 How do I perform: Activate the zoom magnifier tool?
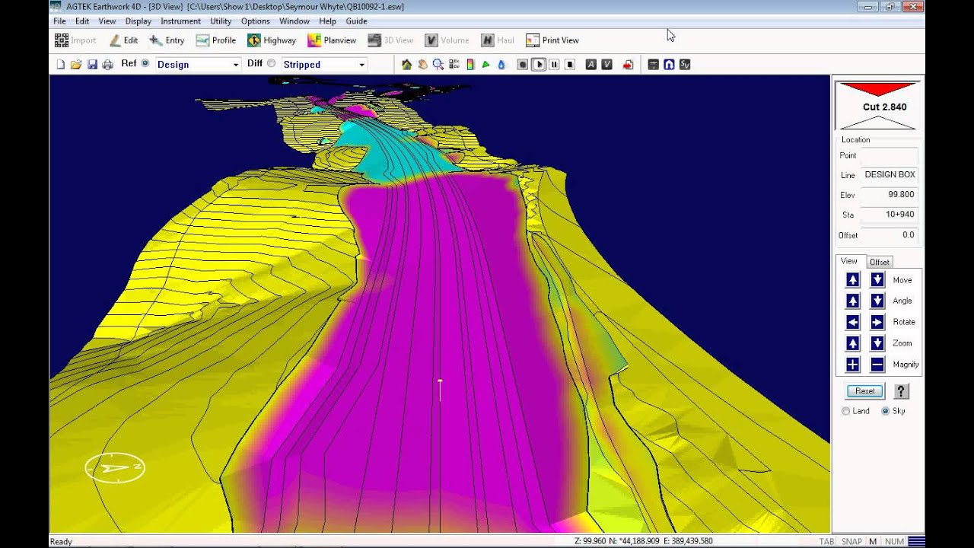438,65
